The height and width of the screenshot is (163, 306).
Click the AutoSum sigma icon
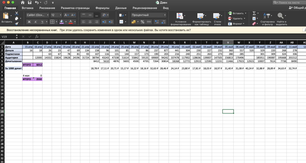[254, 13]
